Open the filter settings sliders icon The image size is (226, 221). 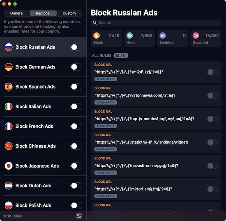(79, 216)
